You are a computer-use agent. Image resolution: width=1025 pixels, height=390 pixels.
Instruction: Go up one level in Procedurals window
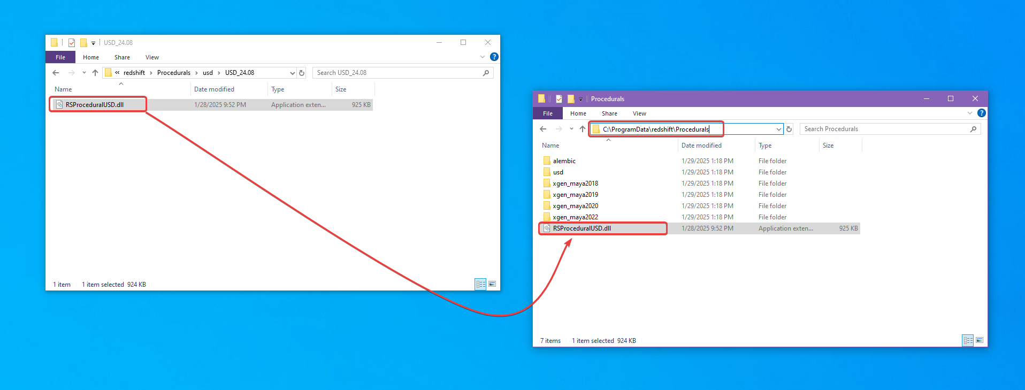click(x=583, y=129)
